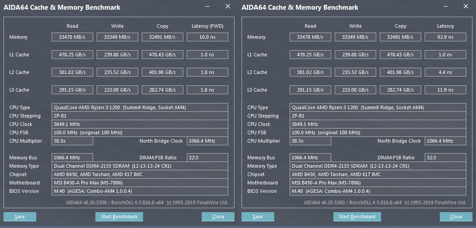
Task: Start Benchmark in the right window
Action: 357,217
